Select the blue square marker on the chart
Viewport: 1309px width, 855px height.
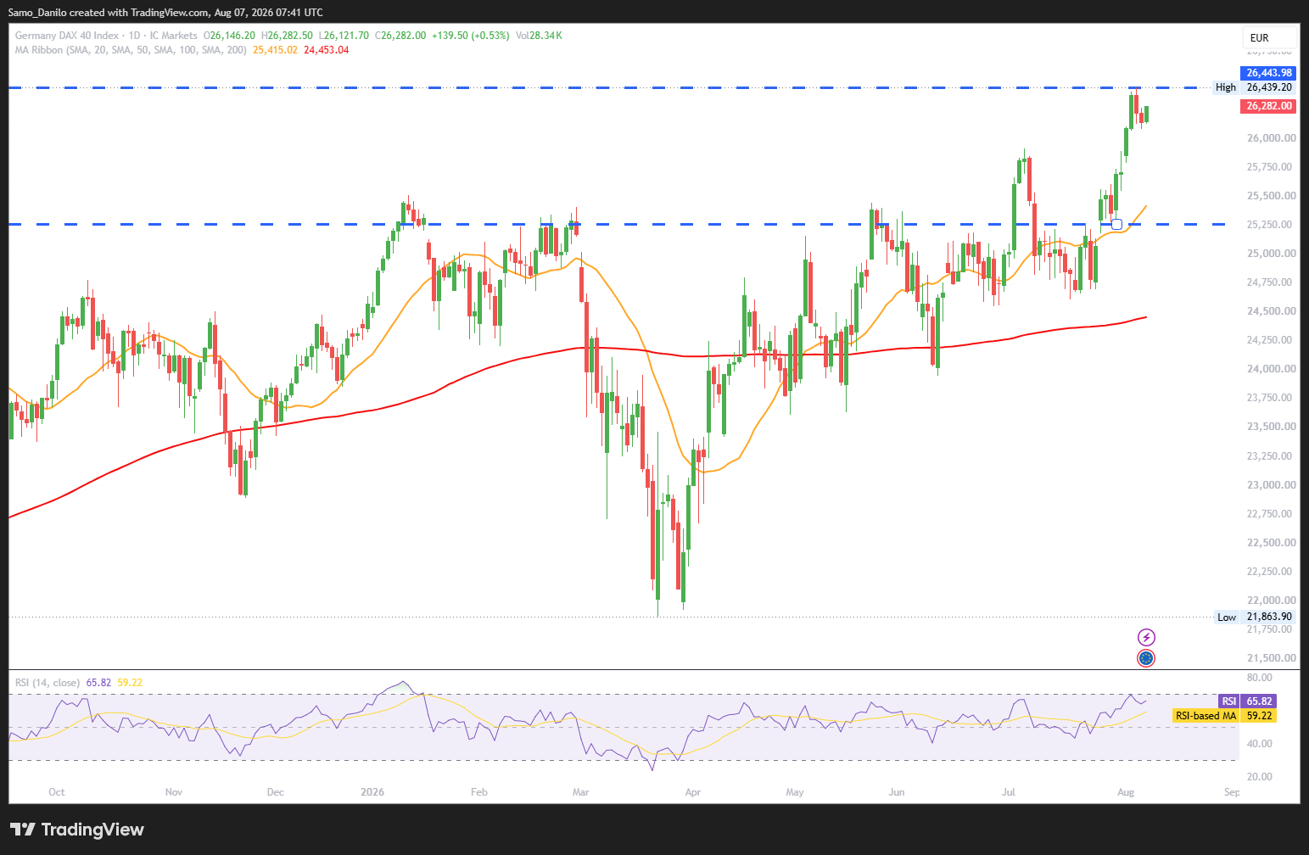[x=1116, y=224]
